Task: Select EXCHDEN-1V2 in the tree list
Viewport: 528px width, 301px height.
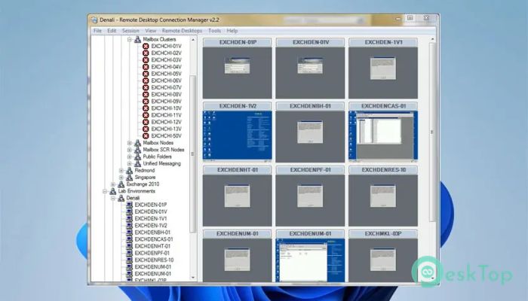Action: (x=151, y=226)
